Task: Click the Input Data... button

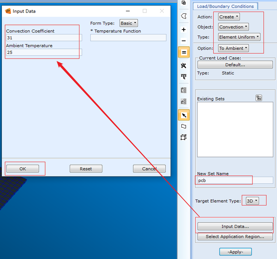Action: 235,226
